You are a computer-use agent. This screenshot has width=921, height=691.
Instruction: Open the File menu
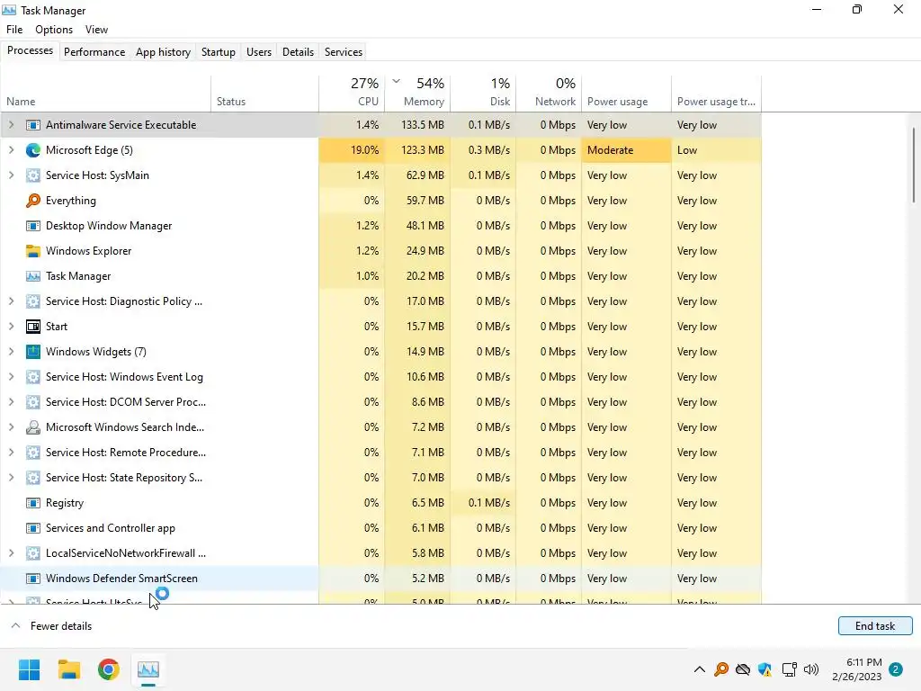coord(14,30)
